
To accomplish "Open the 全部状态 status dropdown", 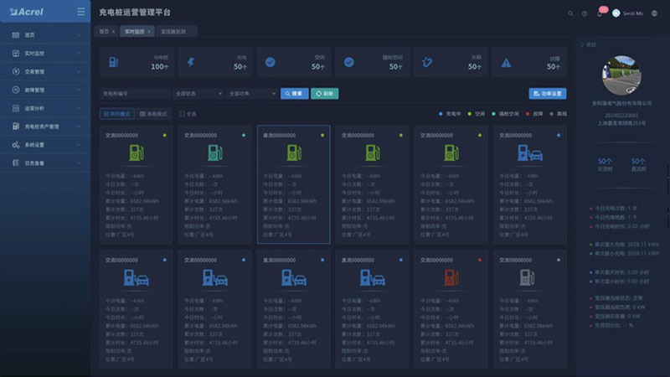I will click(x=198, y=94).
